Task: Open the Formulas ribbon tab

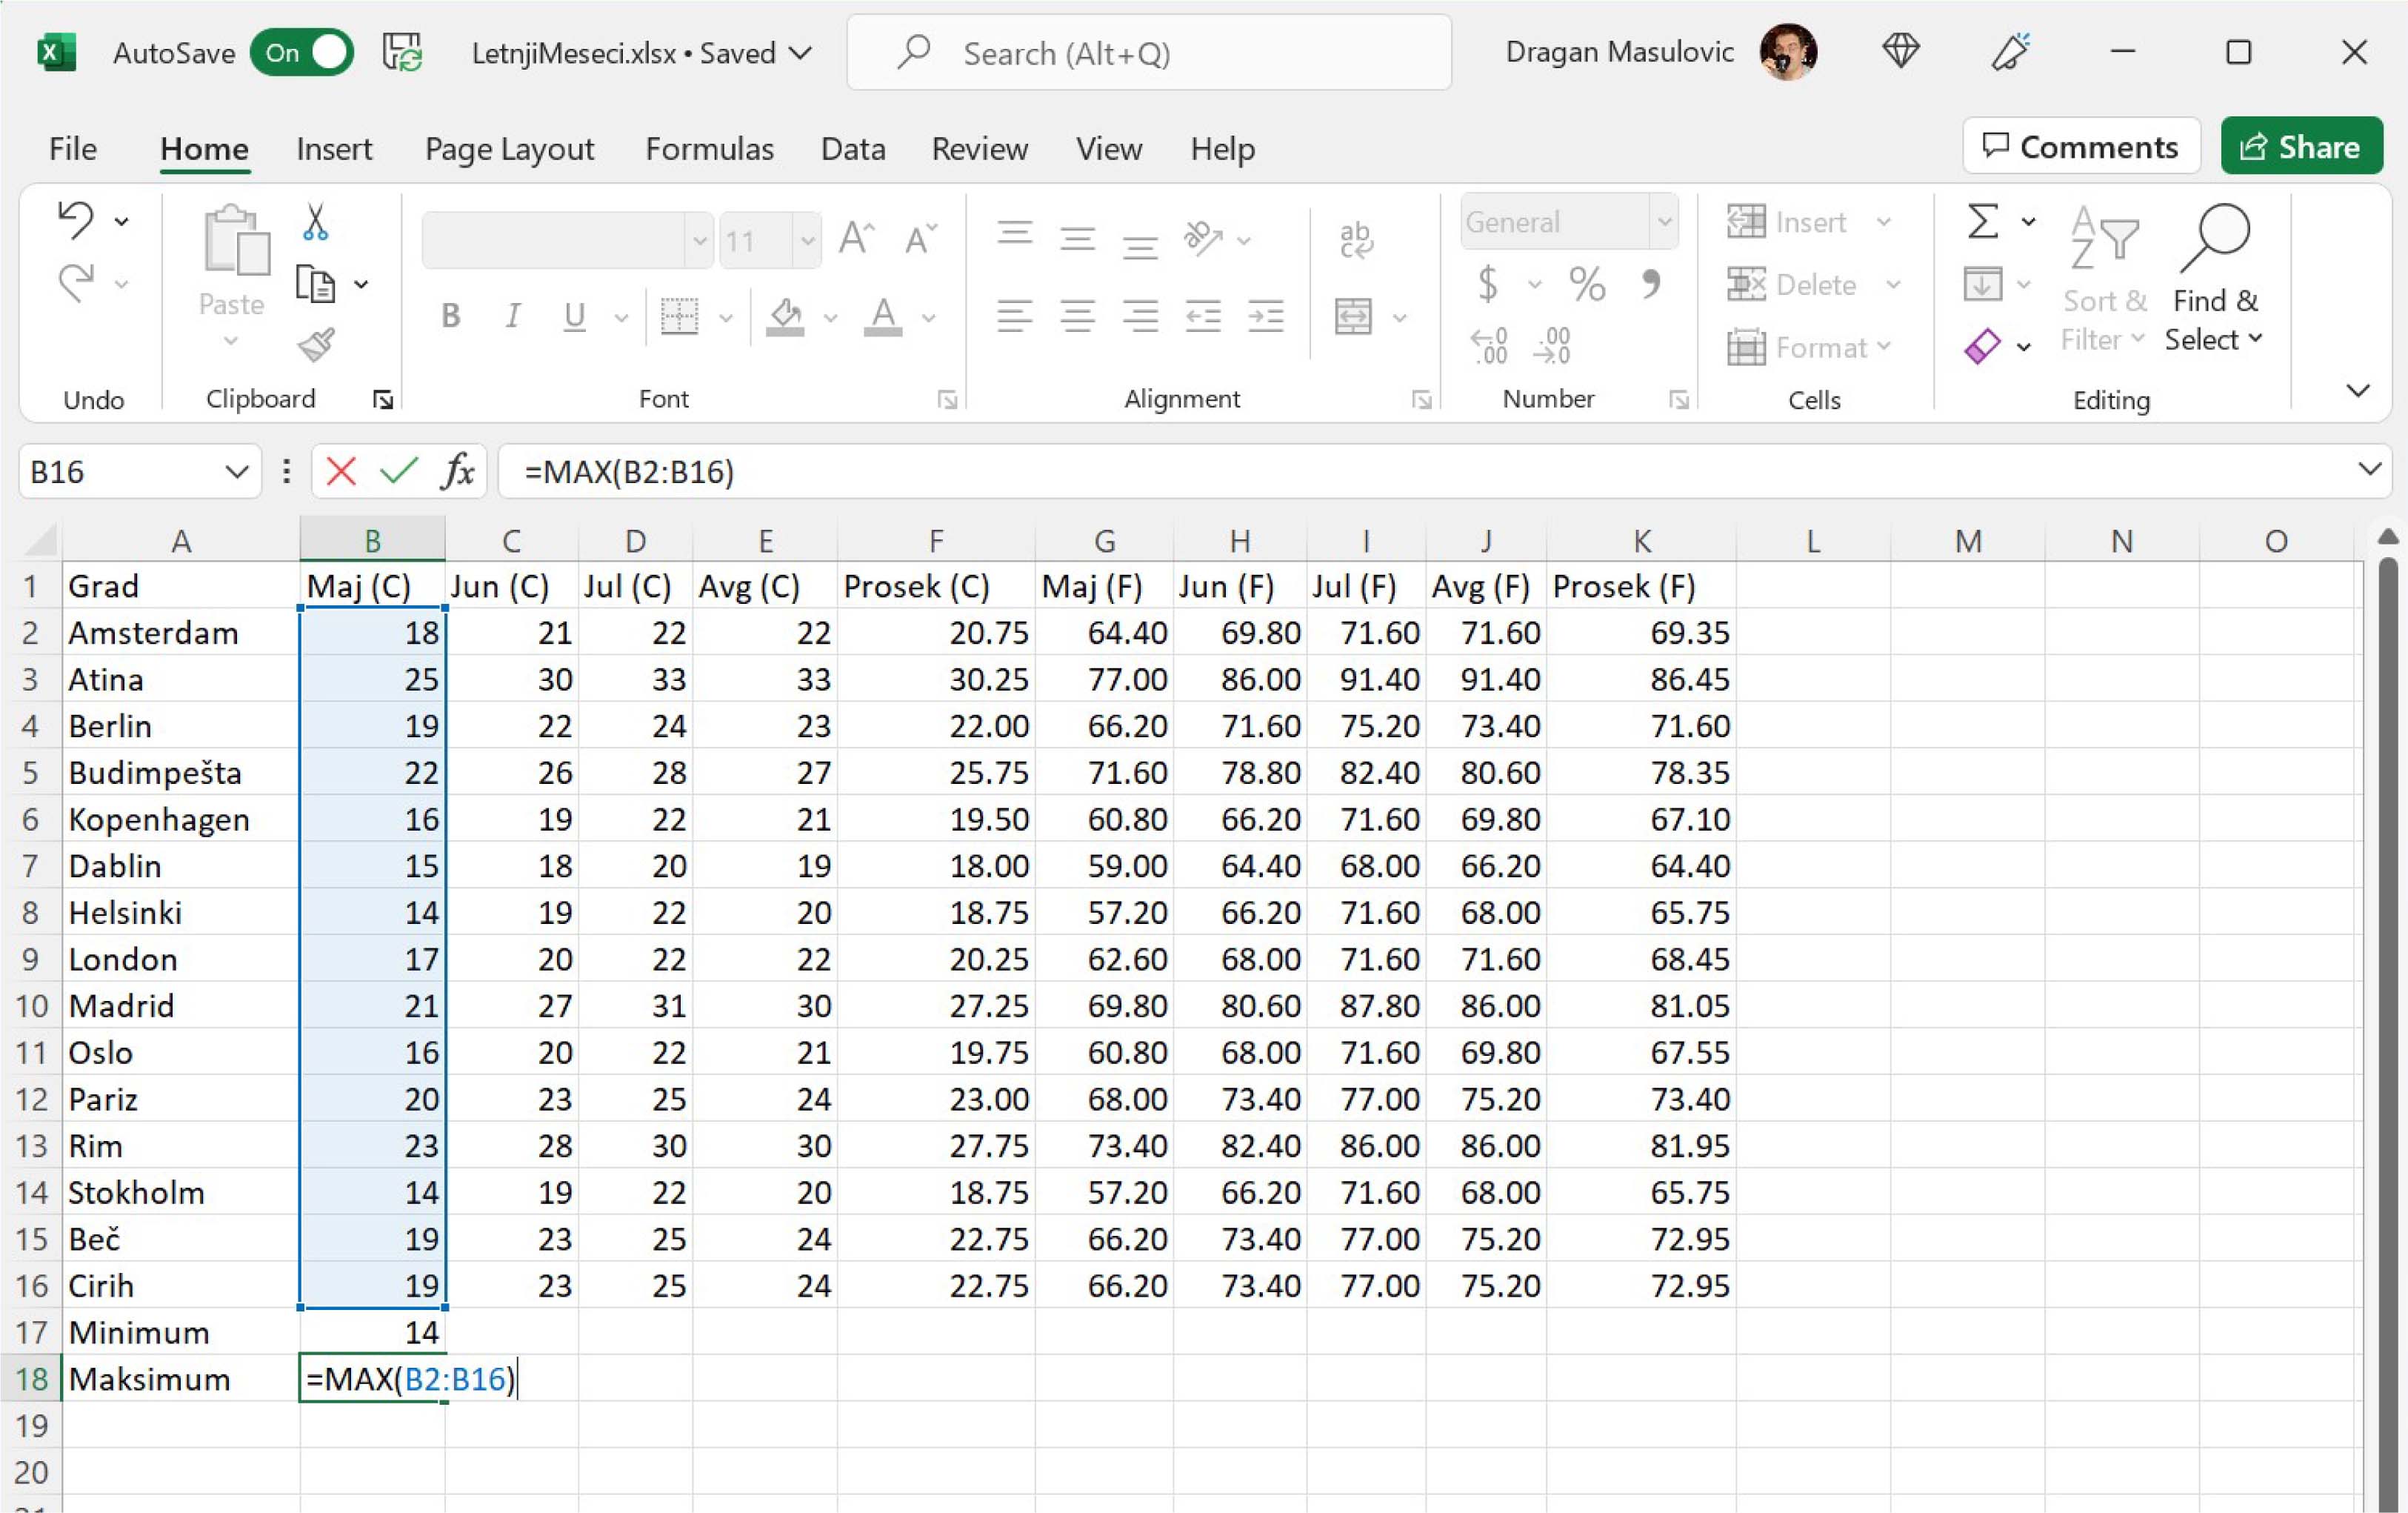Action: 709,149
